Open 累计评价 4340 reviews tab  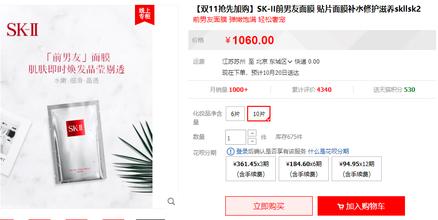pos(312,90)
